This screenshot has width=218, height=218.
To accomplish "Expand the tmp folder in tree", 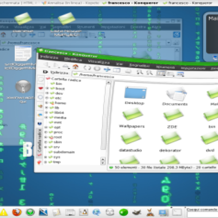I will click(46, 162).
